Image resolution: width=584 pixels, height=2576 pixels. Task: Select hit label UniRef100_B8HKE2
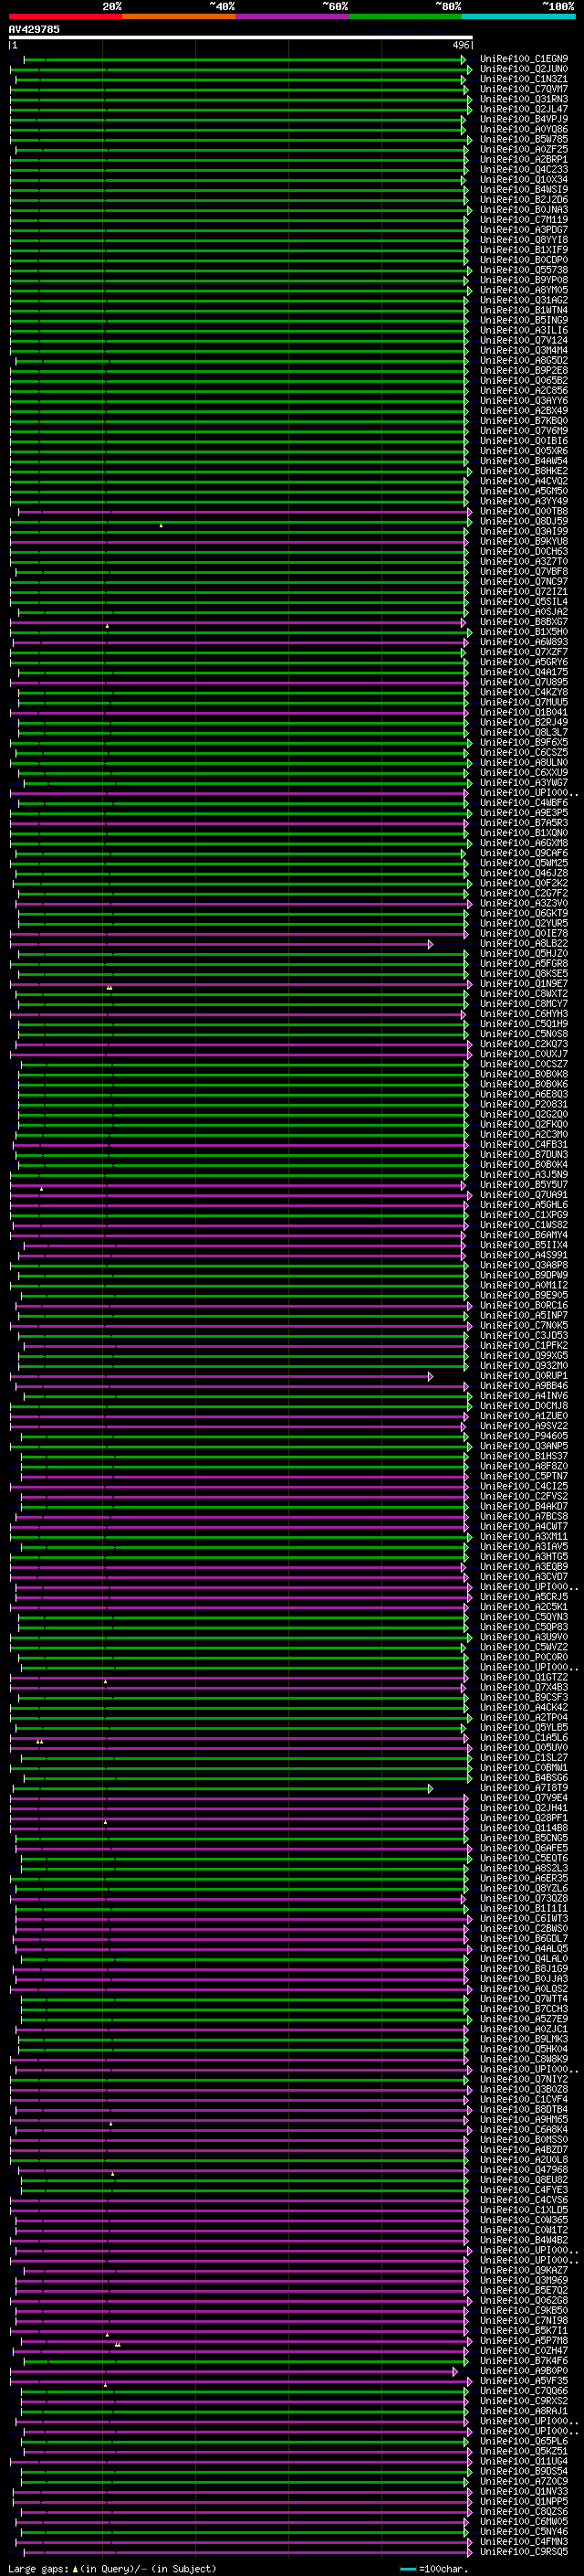pyautogui.click(x=524, y=471)
